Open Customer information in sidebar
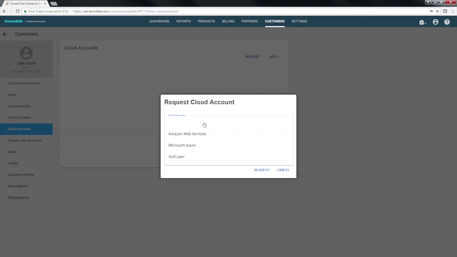Viewport: 457px width, 257px height. pos(26,84)
